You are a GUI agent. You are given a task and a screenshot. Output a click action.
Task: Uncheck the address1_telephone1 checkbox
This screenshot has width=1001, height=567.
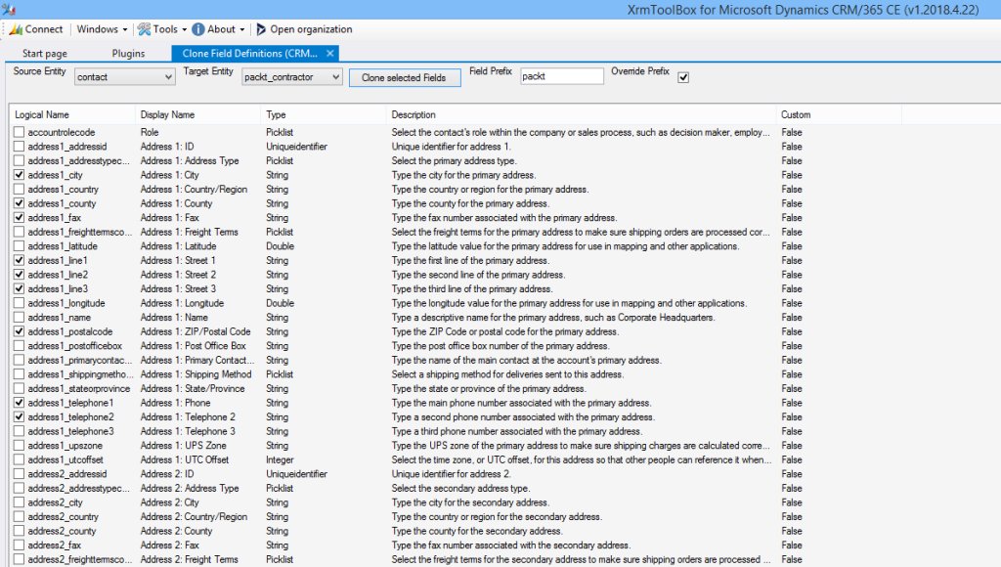click(x=19, y=403)
